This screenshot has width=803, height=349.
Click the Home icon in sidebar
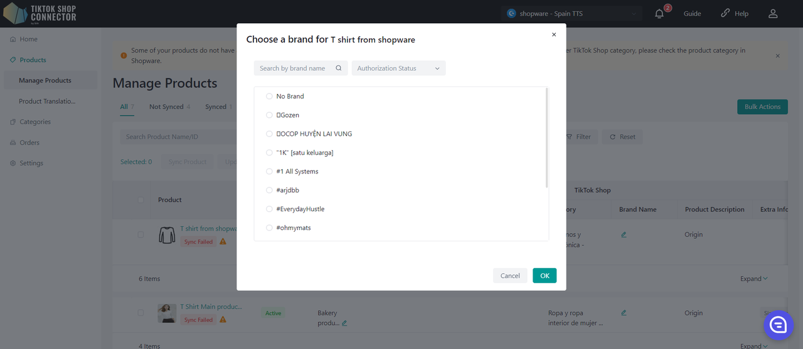(13, 39)
